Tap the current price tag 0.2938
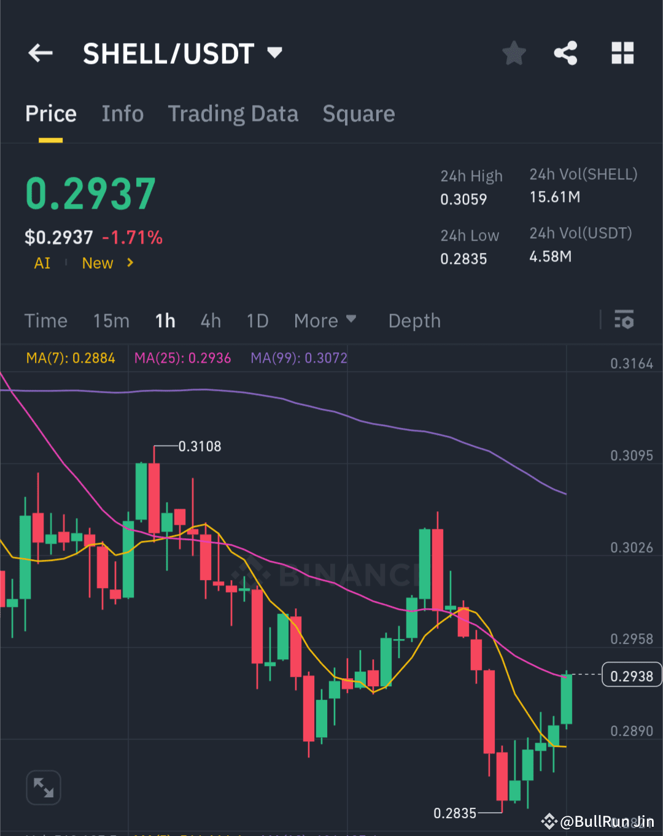 point(632,675)
